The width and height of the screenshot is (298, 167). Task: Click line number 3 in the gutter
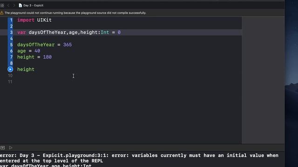point(11,32)
